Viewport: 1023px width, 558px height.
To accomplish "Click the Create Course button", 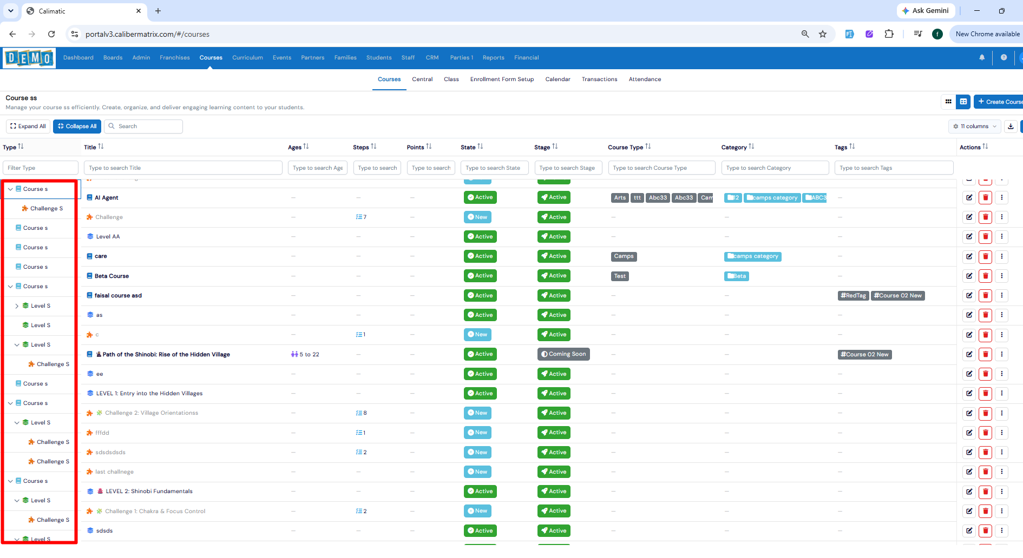I will pos(999,102).
